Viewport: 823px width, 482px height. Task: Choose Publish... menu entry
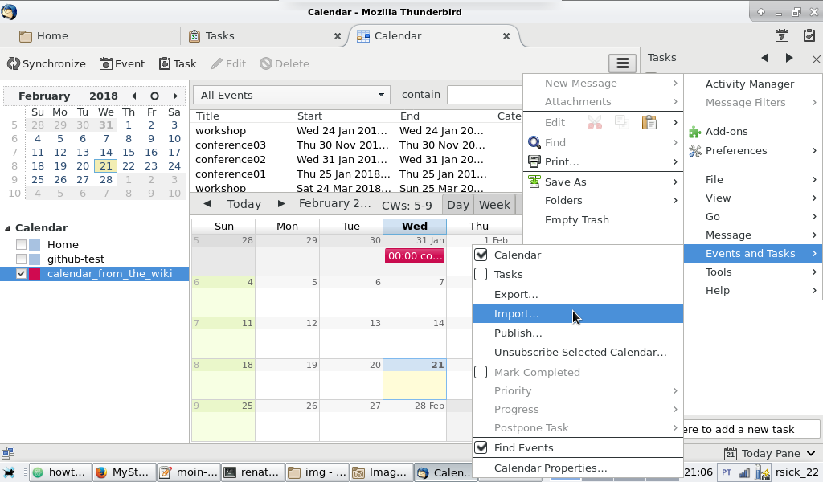coord(578,333)
